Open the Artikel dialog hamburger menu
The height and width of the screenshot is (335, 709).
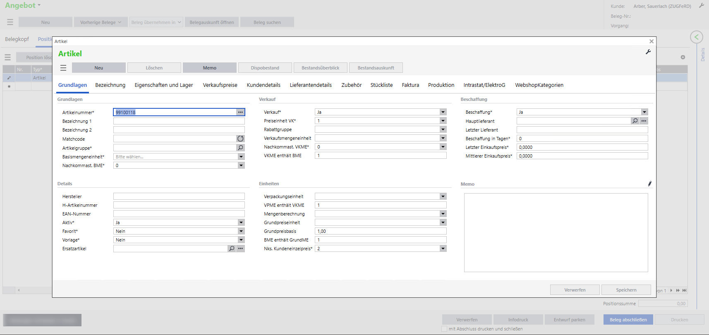coord(63,68)
